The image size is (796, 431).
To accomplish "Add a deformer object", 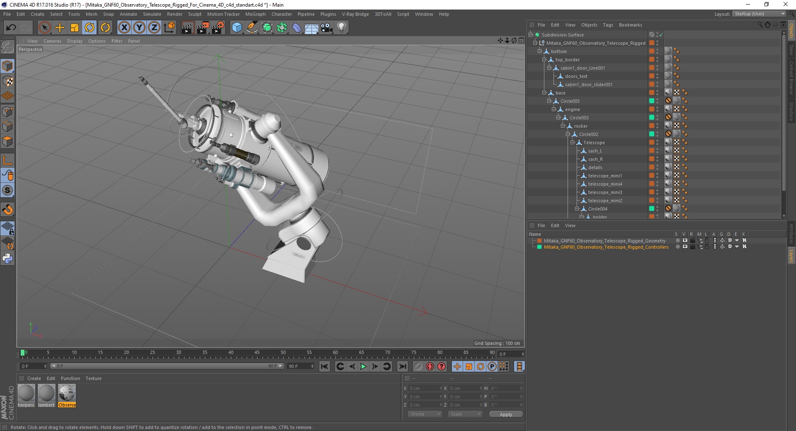I will click(297, 28).
